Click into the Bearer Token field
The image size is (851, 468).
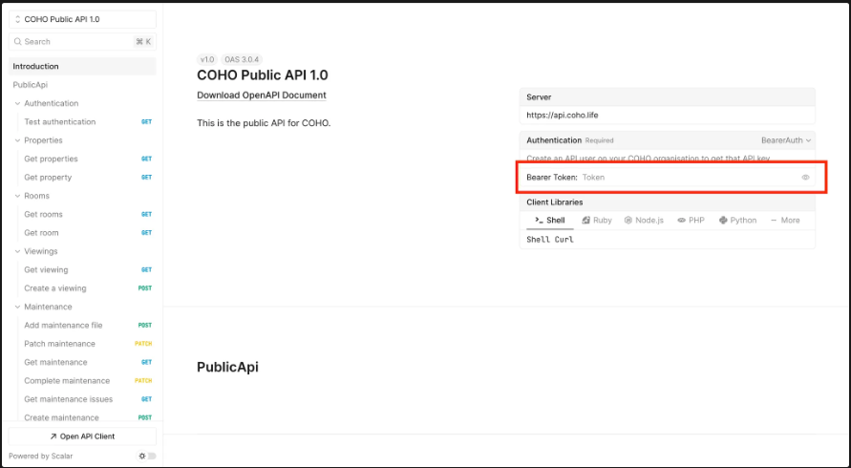click(x=688, y=178)
